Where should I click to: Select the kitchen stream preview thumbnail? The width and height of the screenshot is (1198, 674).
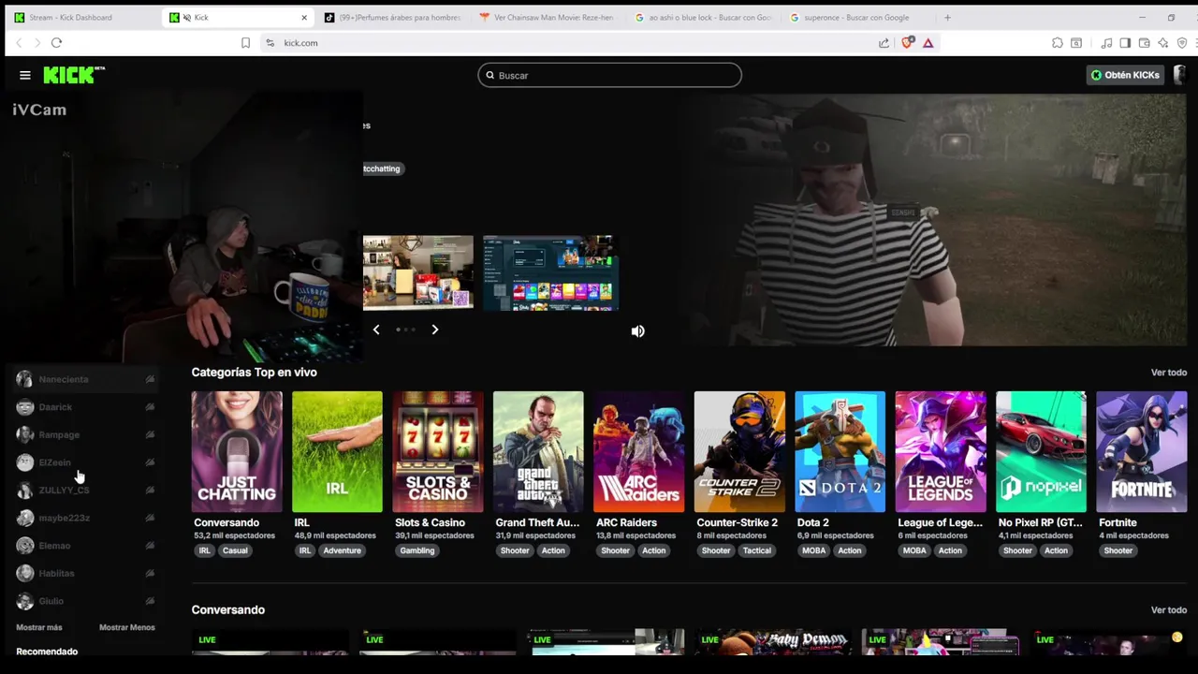click(x=418, y=272)
